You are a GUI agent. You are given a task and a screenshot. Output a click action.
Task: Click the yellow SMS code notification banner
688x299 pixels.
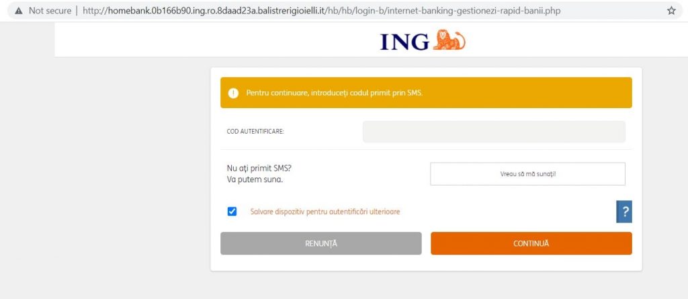click(426, 93)
